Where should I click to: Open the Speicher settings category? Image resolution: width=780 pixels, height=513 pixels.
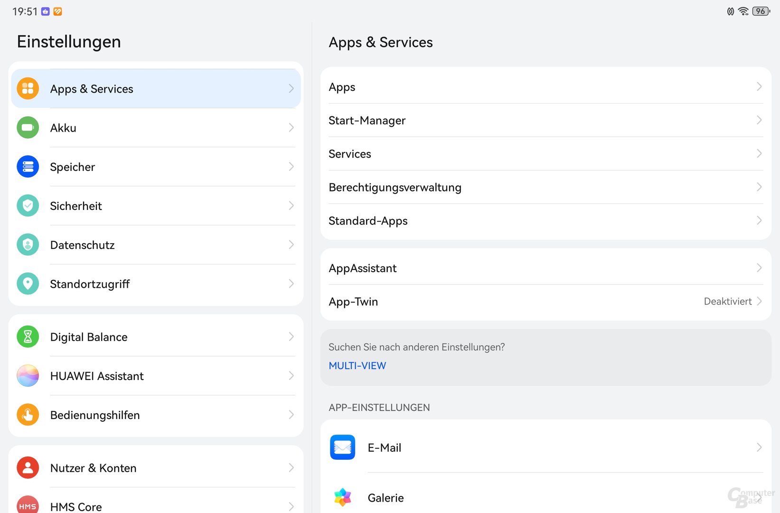tap(156, 166)
